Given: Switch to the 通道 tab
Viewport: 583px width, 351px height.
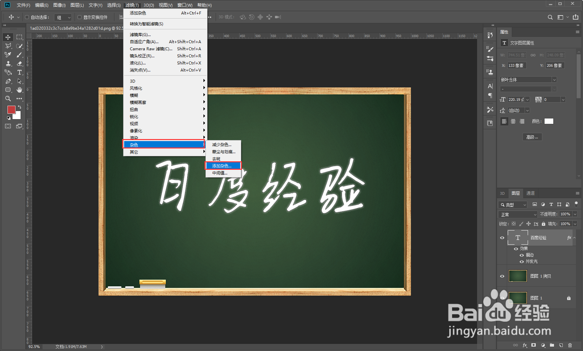Looking at the screenshot, I should [x=530, y=193].
